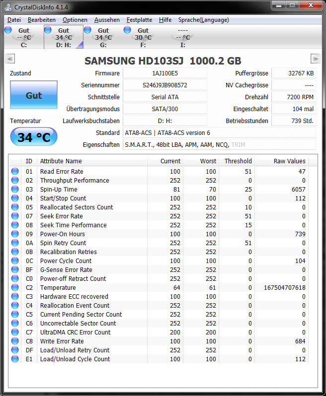
Task: Select the Write Error Rate attribute name
Action: pos(62,341)
